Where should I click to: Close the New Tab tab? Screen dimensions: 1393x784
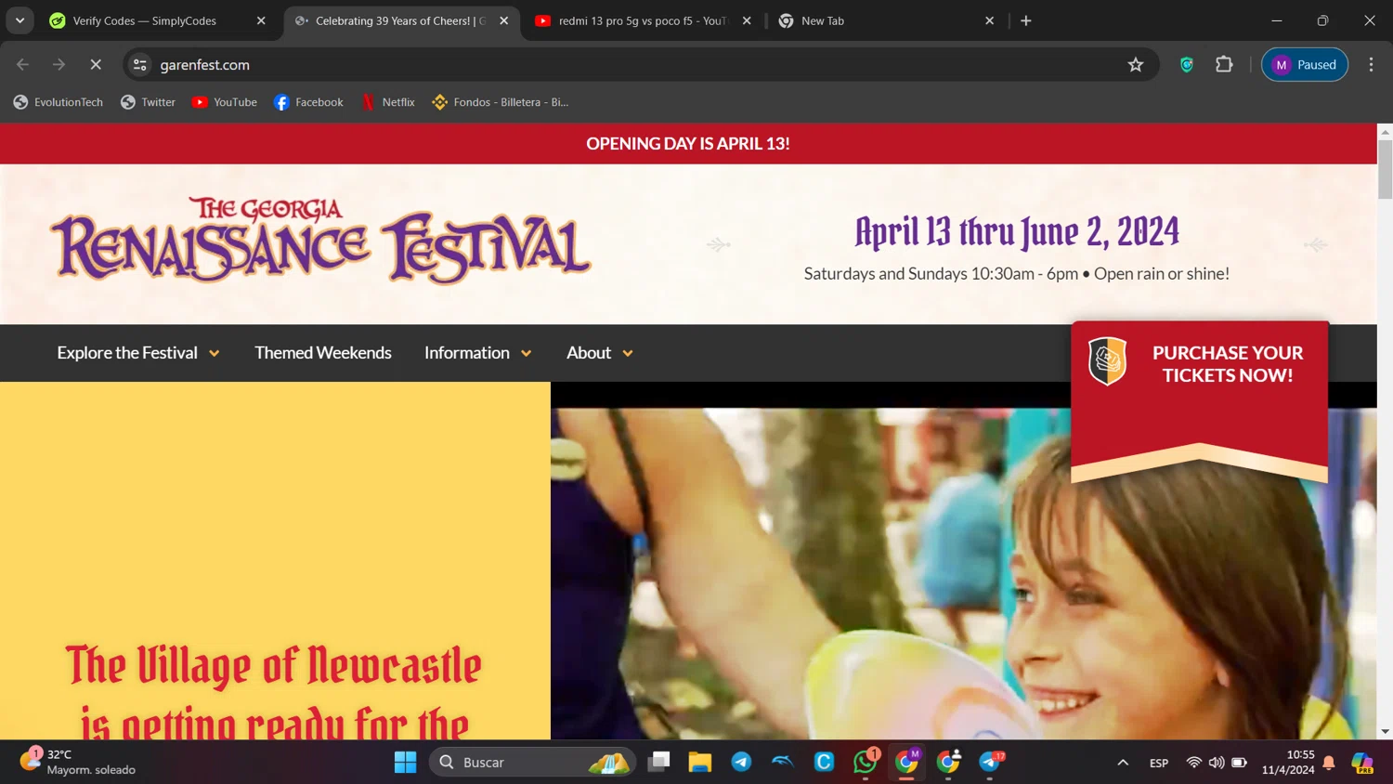click(x=990, y=20)
